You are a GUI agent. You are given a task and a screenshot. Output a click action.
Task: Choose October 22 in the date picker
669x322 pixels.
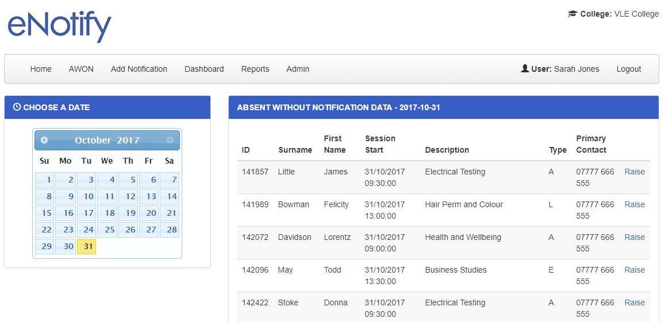coord(44,230)
